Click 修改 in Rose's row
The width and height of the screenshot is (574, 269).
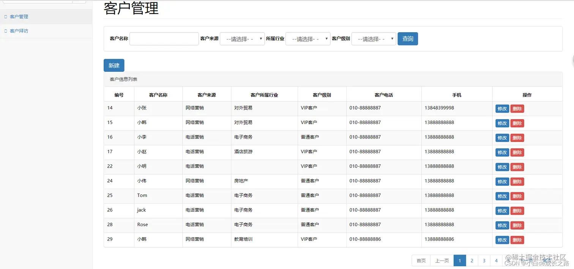tap(502, 225)
